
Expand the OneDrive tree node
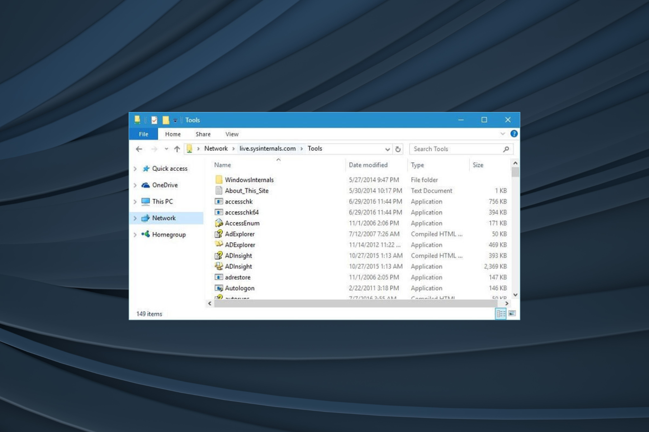point(135,185)
